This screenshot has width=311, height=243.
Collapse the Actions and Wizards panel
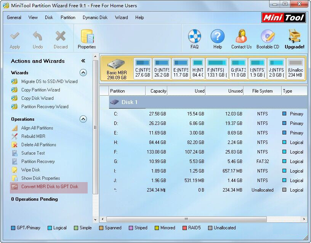pyautogui.click(x=83, y=61)
